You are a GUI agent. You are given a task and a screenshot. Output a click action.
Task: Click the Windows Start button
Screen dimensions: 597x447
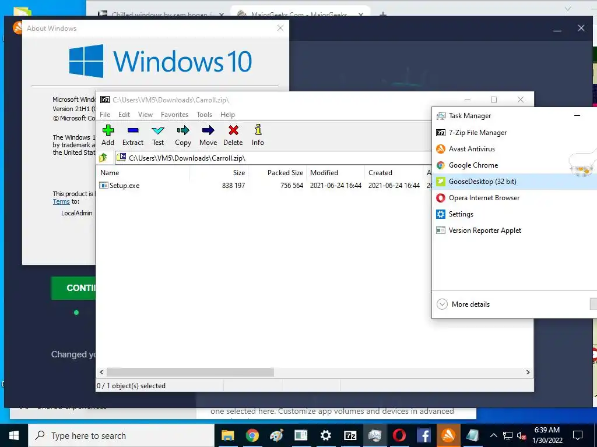14,435
